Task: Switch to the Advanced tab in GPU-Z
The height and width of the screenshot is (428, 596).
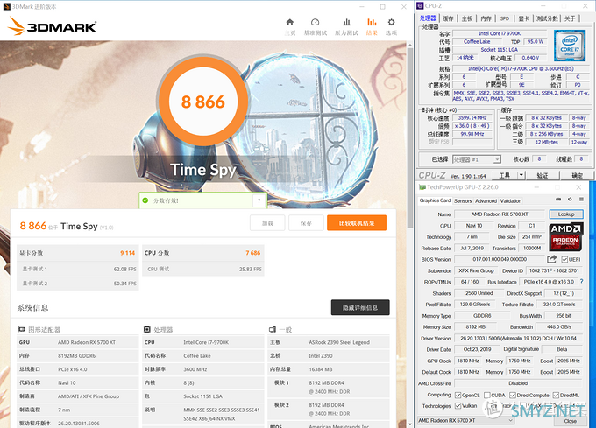Action: pyautogui.click(x=486, y=200)
